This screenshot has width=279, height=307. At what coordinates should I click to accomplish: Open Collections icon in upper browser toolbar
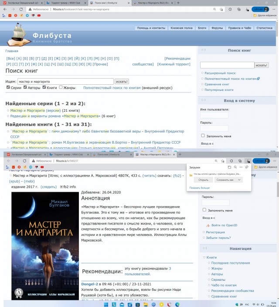point(239,9)
